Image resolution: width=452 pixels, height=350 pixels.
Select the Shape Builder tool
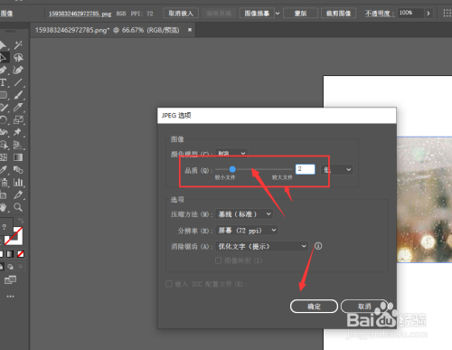click(4, 145)
